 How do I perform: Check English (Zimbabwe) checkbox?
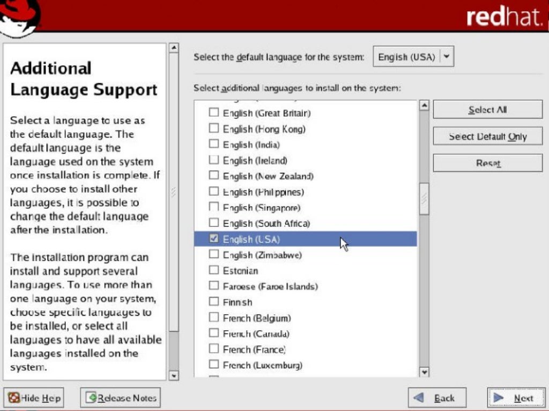click(x=213, y=254)
